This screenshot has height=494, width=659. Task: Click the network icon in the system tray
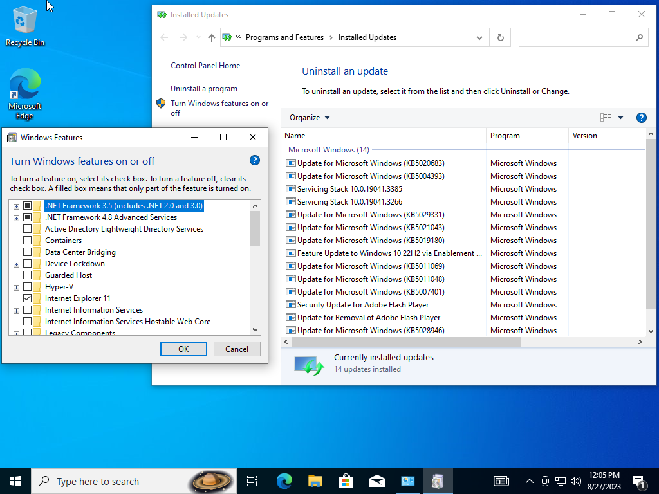click(561, 481)
